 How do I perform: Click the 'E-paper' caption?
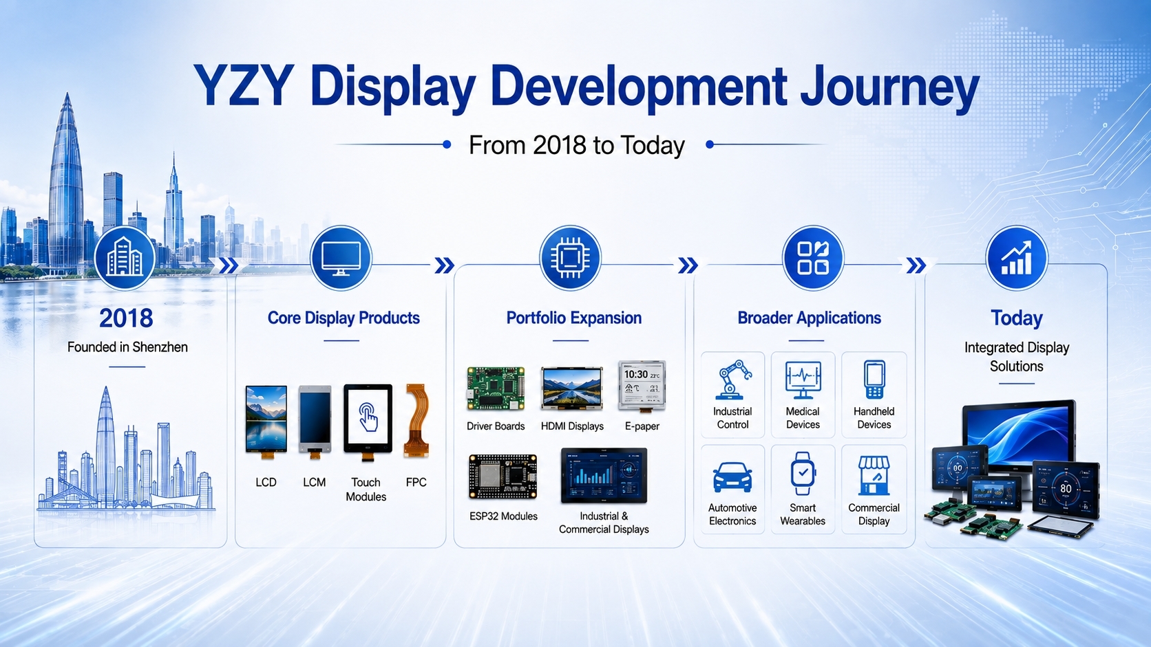(x=642, y=426)
